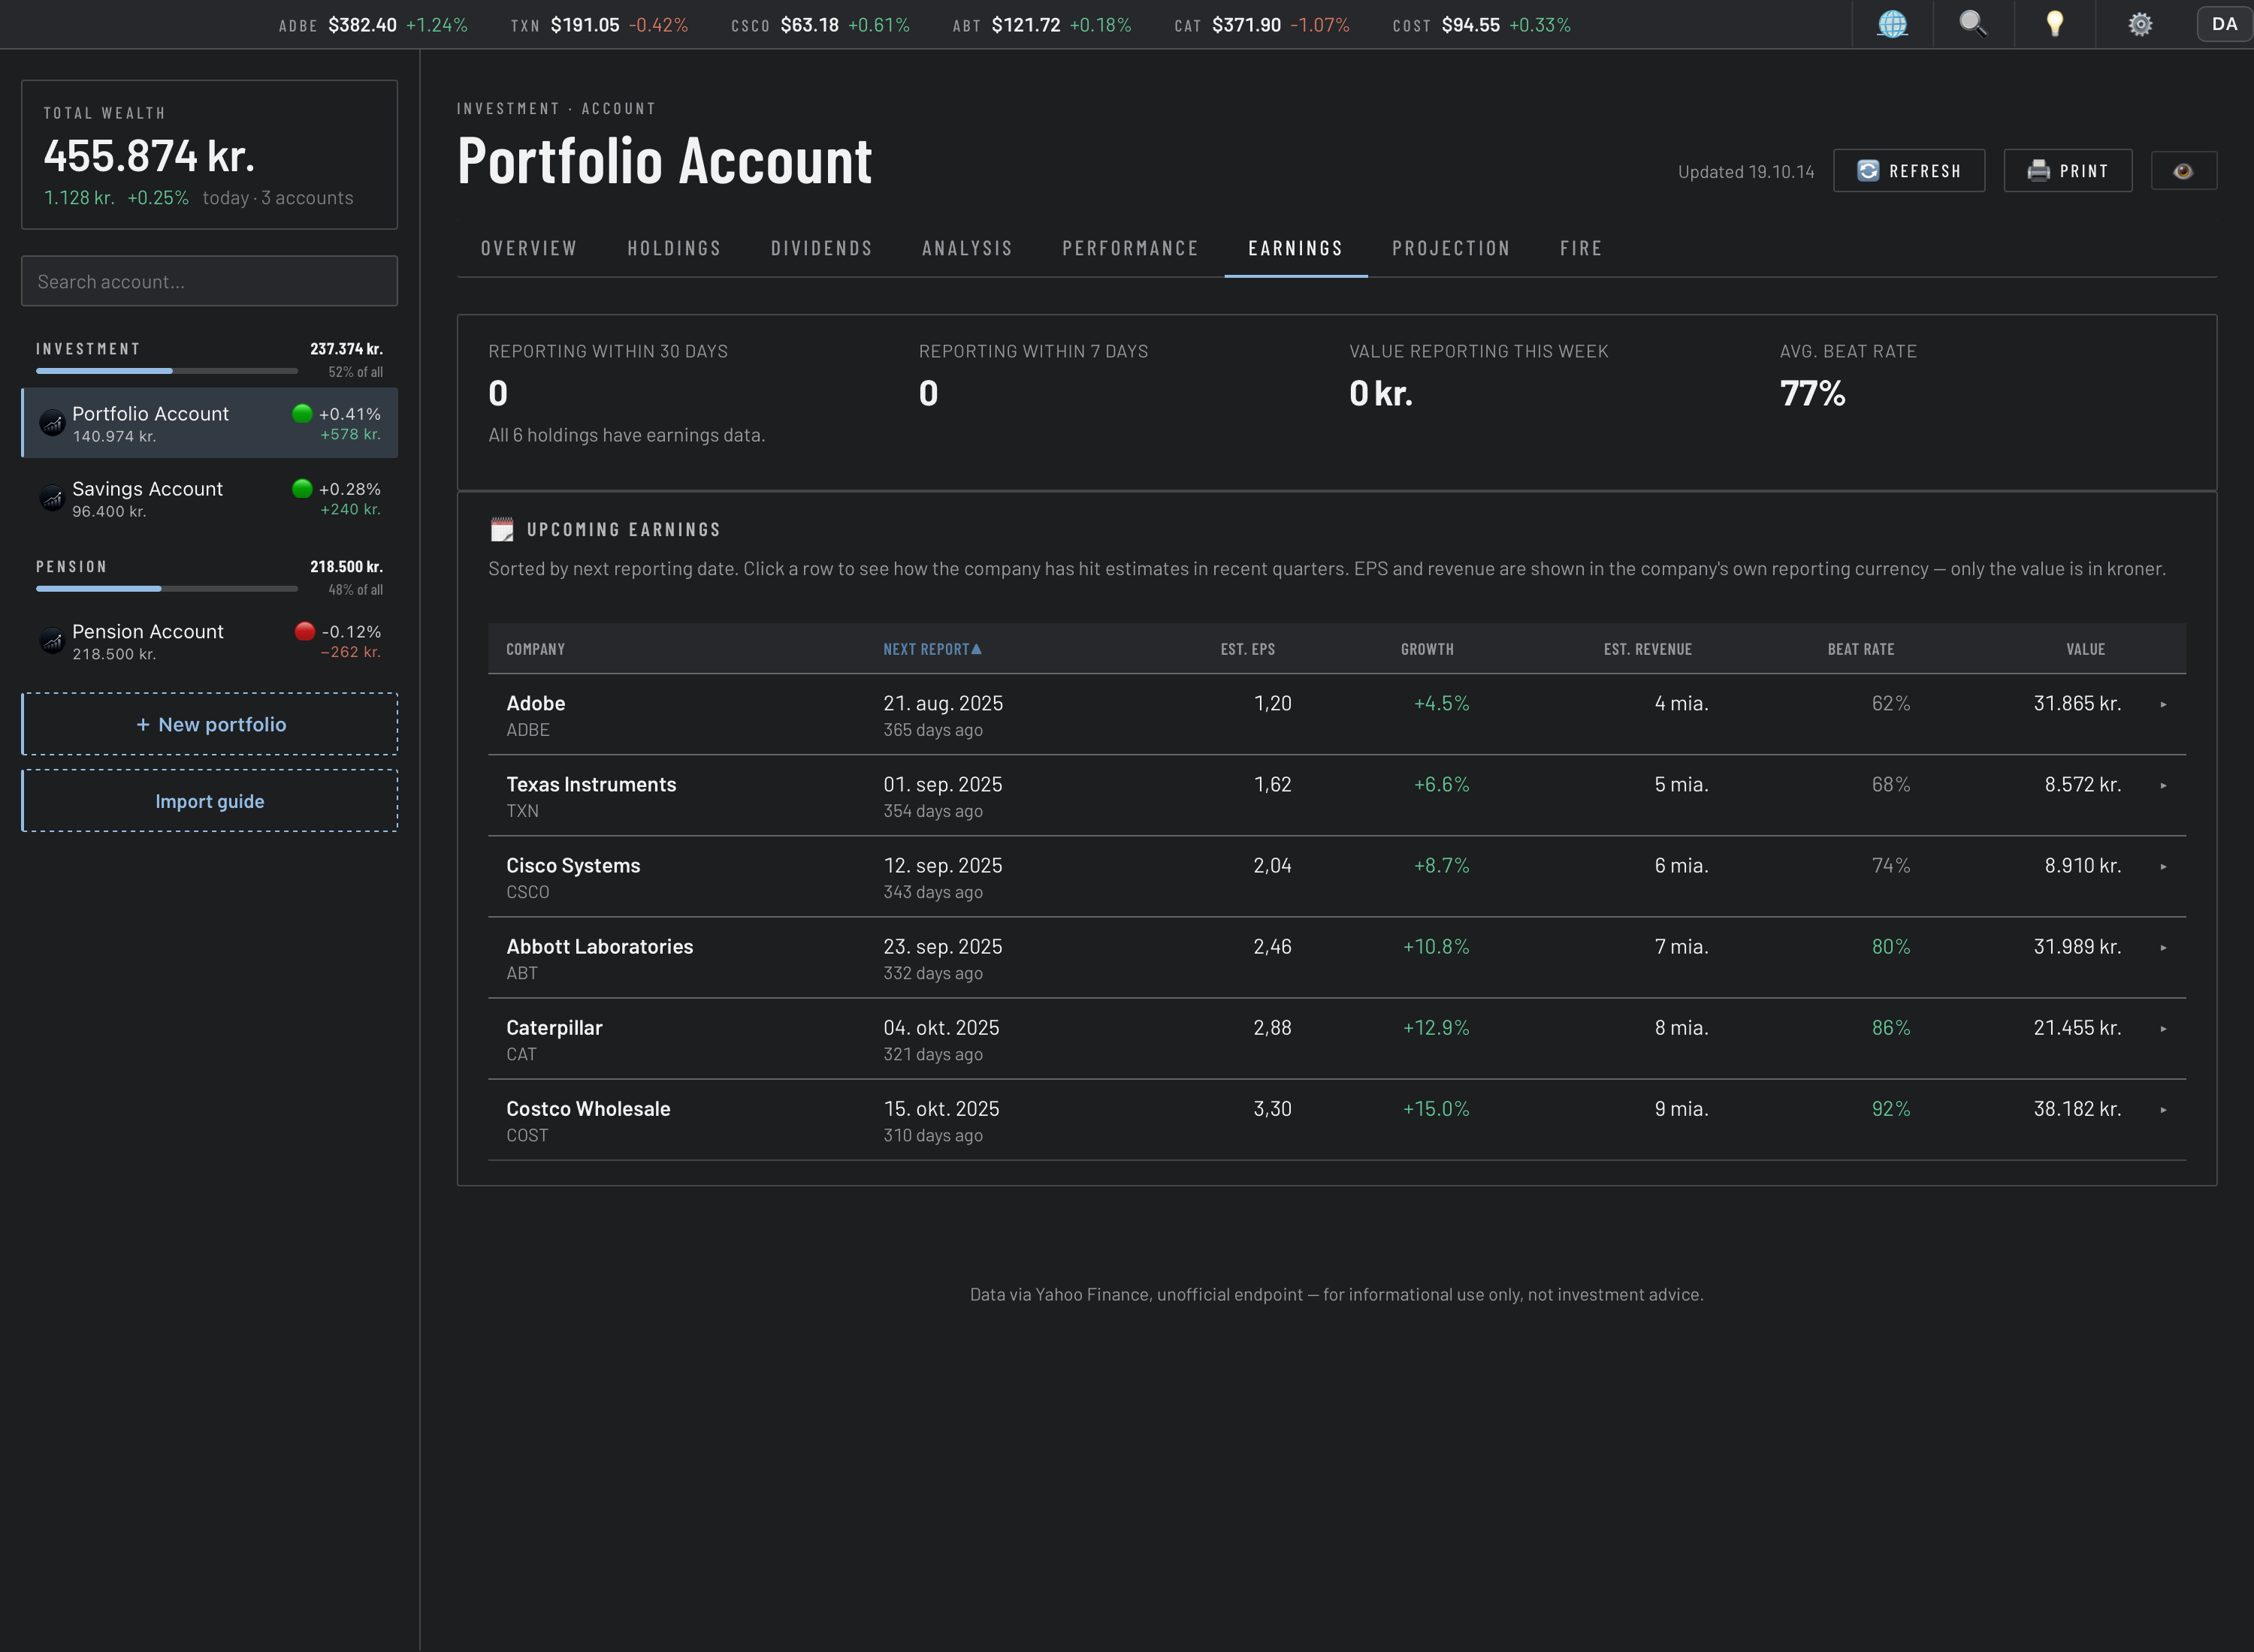Click the CSCO ticker in top bar
Viewport: 2254px width, 1652px height.
pyautogui.click(x=820, y=25)
